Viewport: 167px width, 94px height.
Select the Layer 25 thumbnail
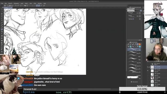pos(152,74)
